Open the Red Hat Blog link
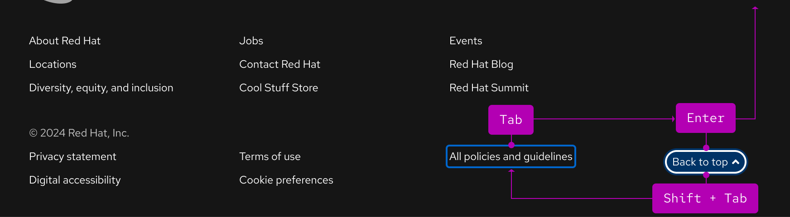Viewport: 790px width, 217px height. 481,64
